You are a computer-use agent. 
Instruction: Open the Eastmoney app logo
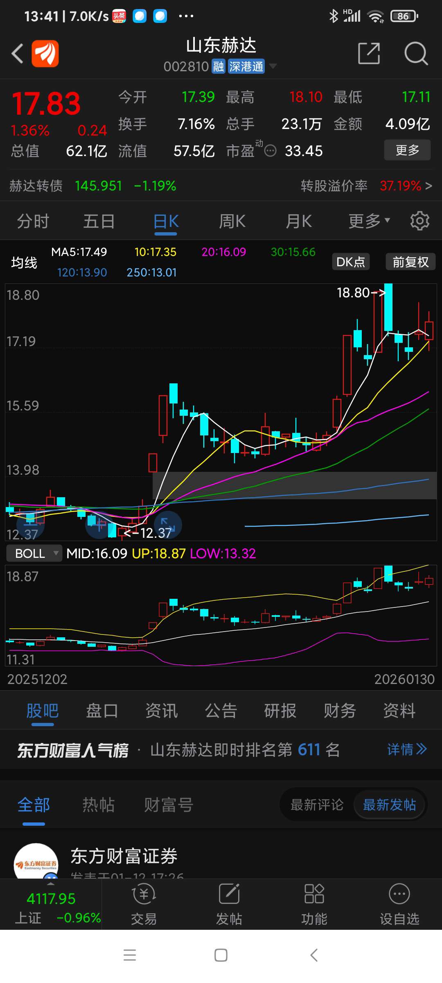(45, 53)
